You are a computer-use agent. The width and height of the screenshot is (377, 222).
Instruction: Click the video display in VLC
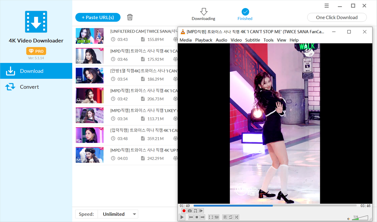click(275, 124)
